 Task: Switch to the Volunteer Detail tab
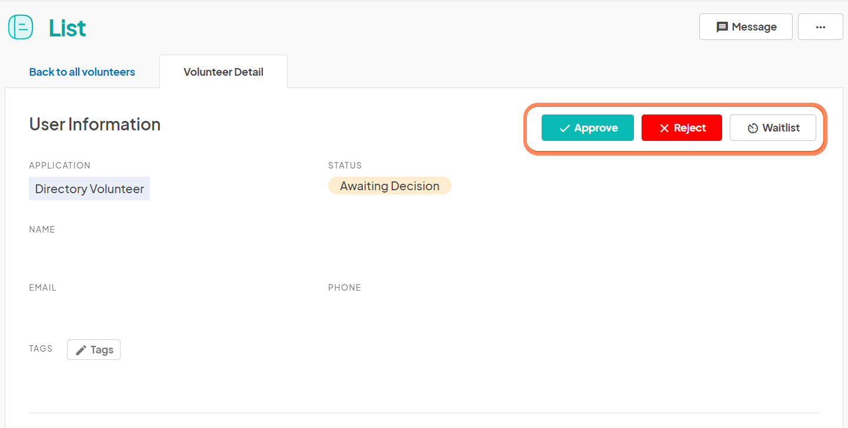pos(223,71)
